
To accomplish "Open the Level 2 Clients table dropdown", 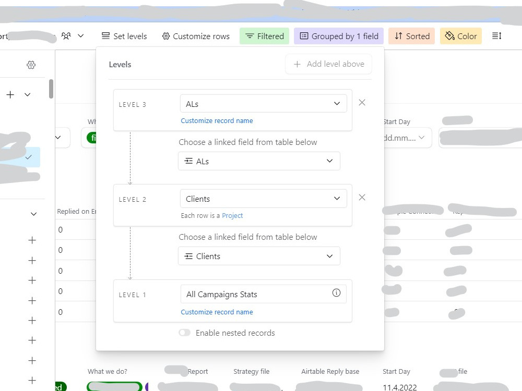I will (263, 199).
